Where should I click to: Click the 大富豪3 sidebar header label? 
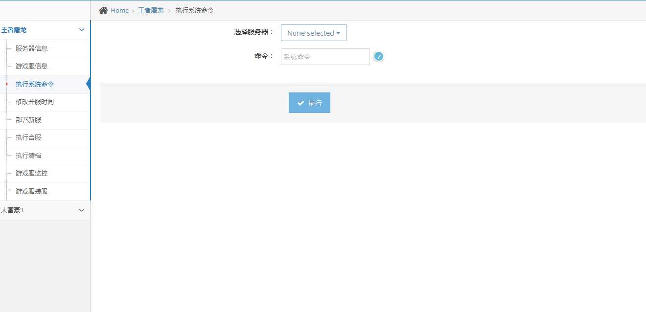(x=12, y=210)
